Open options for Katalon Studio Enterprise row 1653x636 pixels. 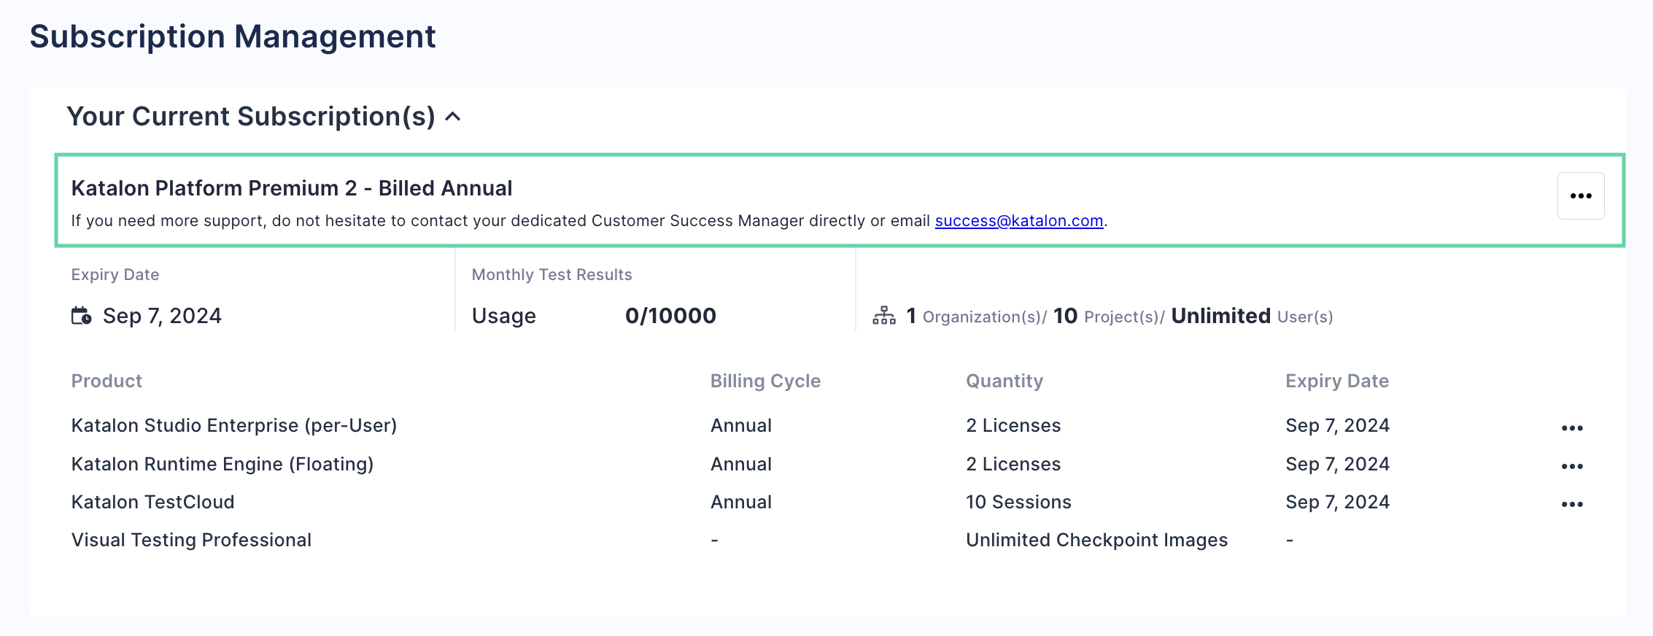point(1572,428)
